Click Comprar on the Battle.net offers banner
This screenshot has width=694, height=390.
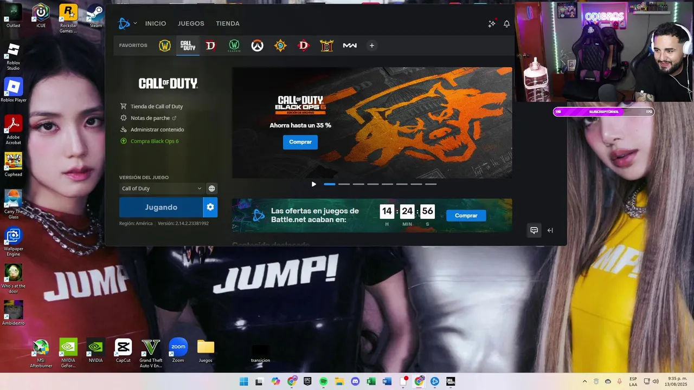[466, 216]
